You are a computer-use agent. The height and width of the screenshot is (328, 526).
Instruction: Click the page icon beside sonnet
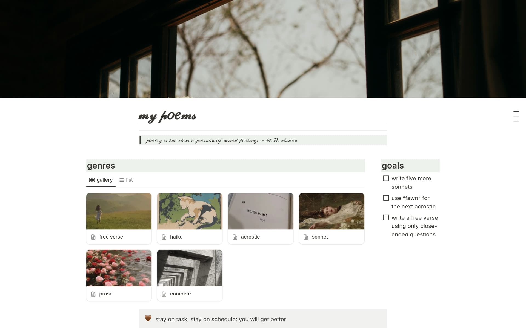coord(306,237)
